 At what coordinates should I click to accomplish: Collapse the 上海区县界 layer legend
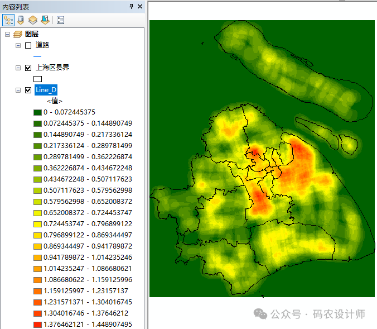click(18, 68)
